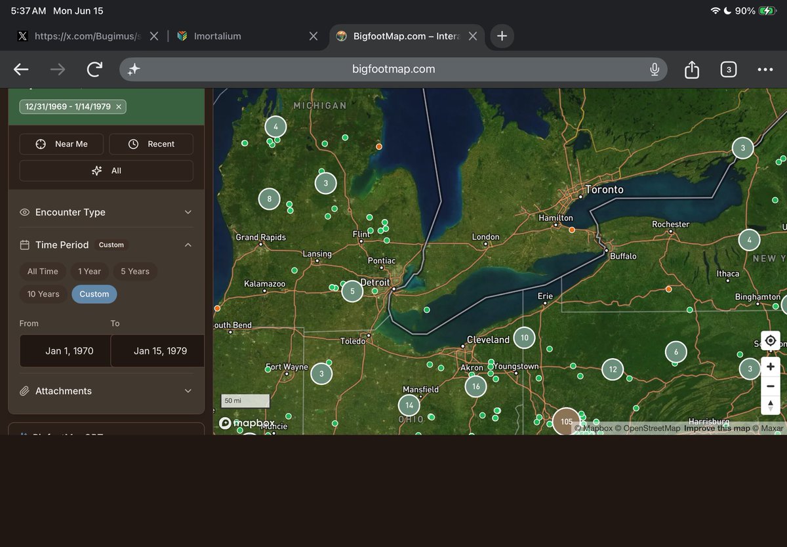Open the browser three-dot menu
This screenshot has width=787, height=547.
pyautogui.click(x=765, y=70)
